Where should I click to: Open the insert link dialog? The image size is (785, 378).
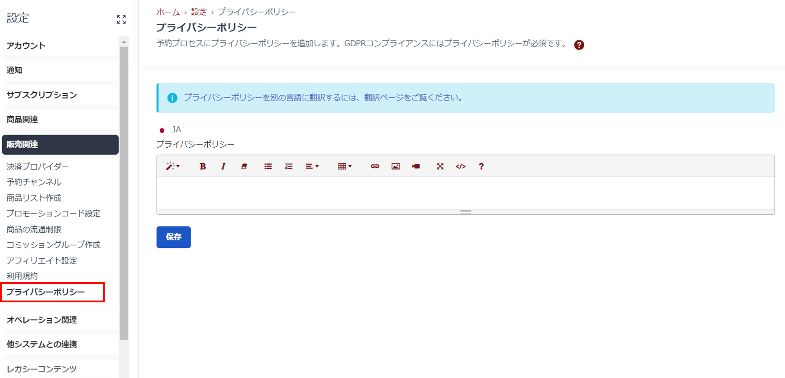375,166
